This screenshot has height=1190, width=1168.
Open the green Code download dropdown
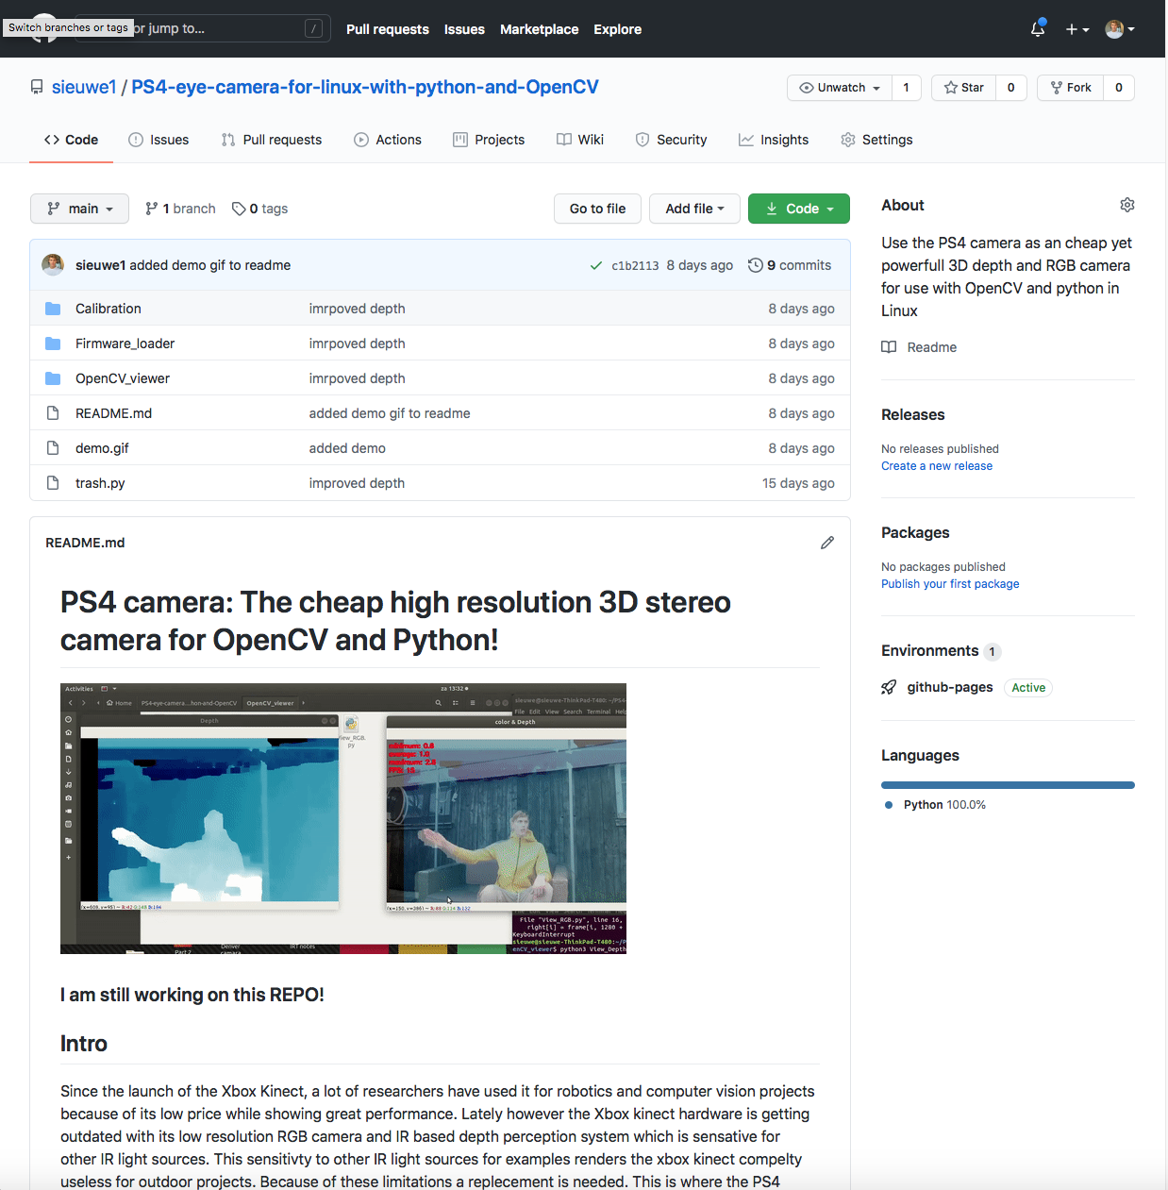coord(799,209)
